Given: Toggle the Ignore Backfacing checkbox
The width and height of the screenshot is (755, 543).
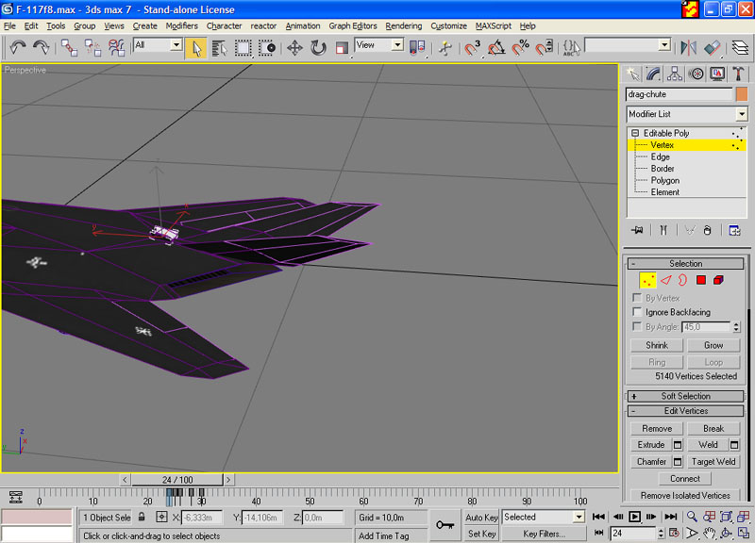Looking at the screenshot, I should 637,312.
